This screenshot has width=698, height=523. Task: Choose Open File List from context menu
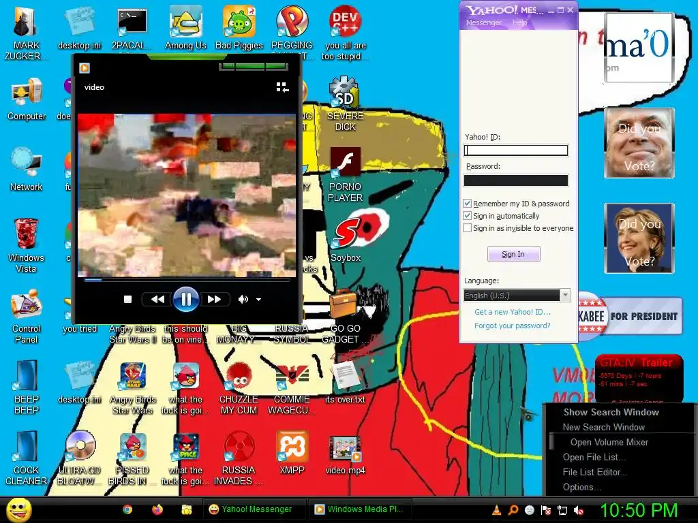point(594,457)
